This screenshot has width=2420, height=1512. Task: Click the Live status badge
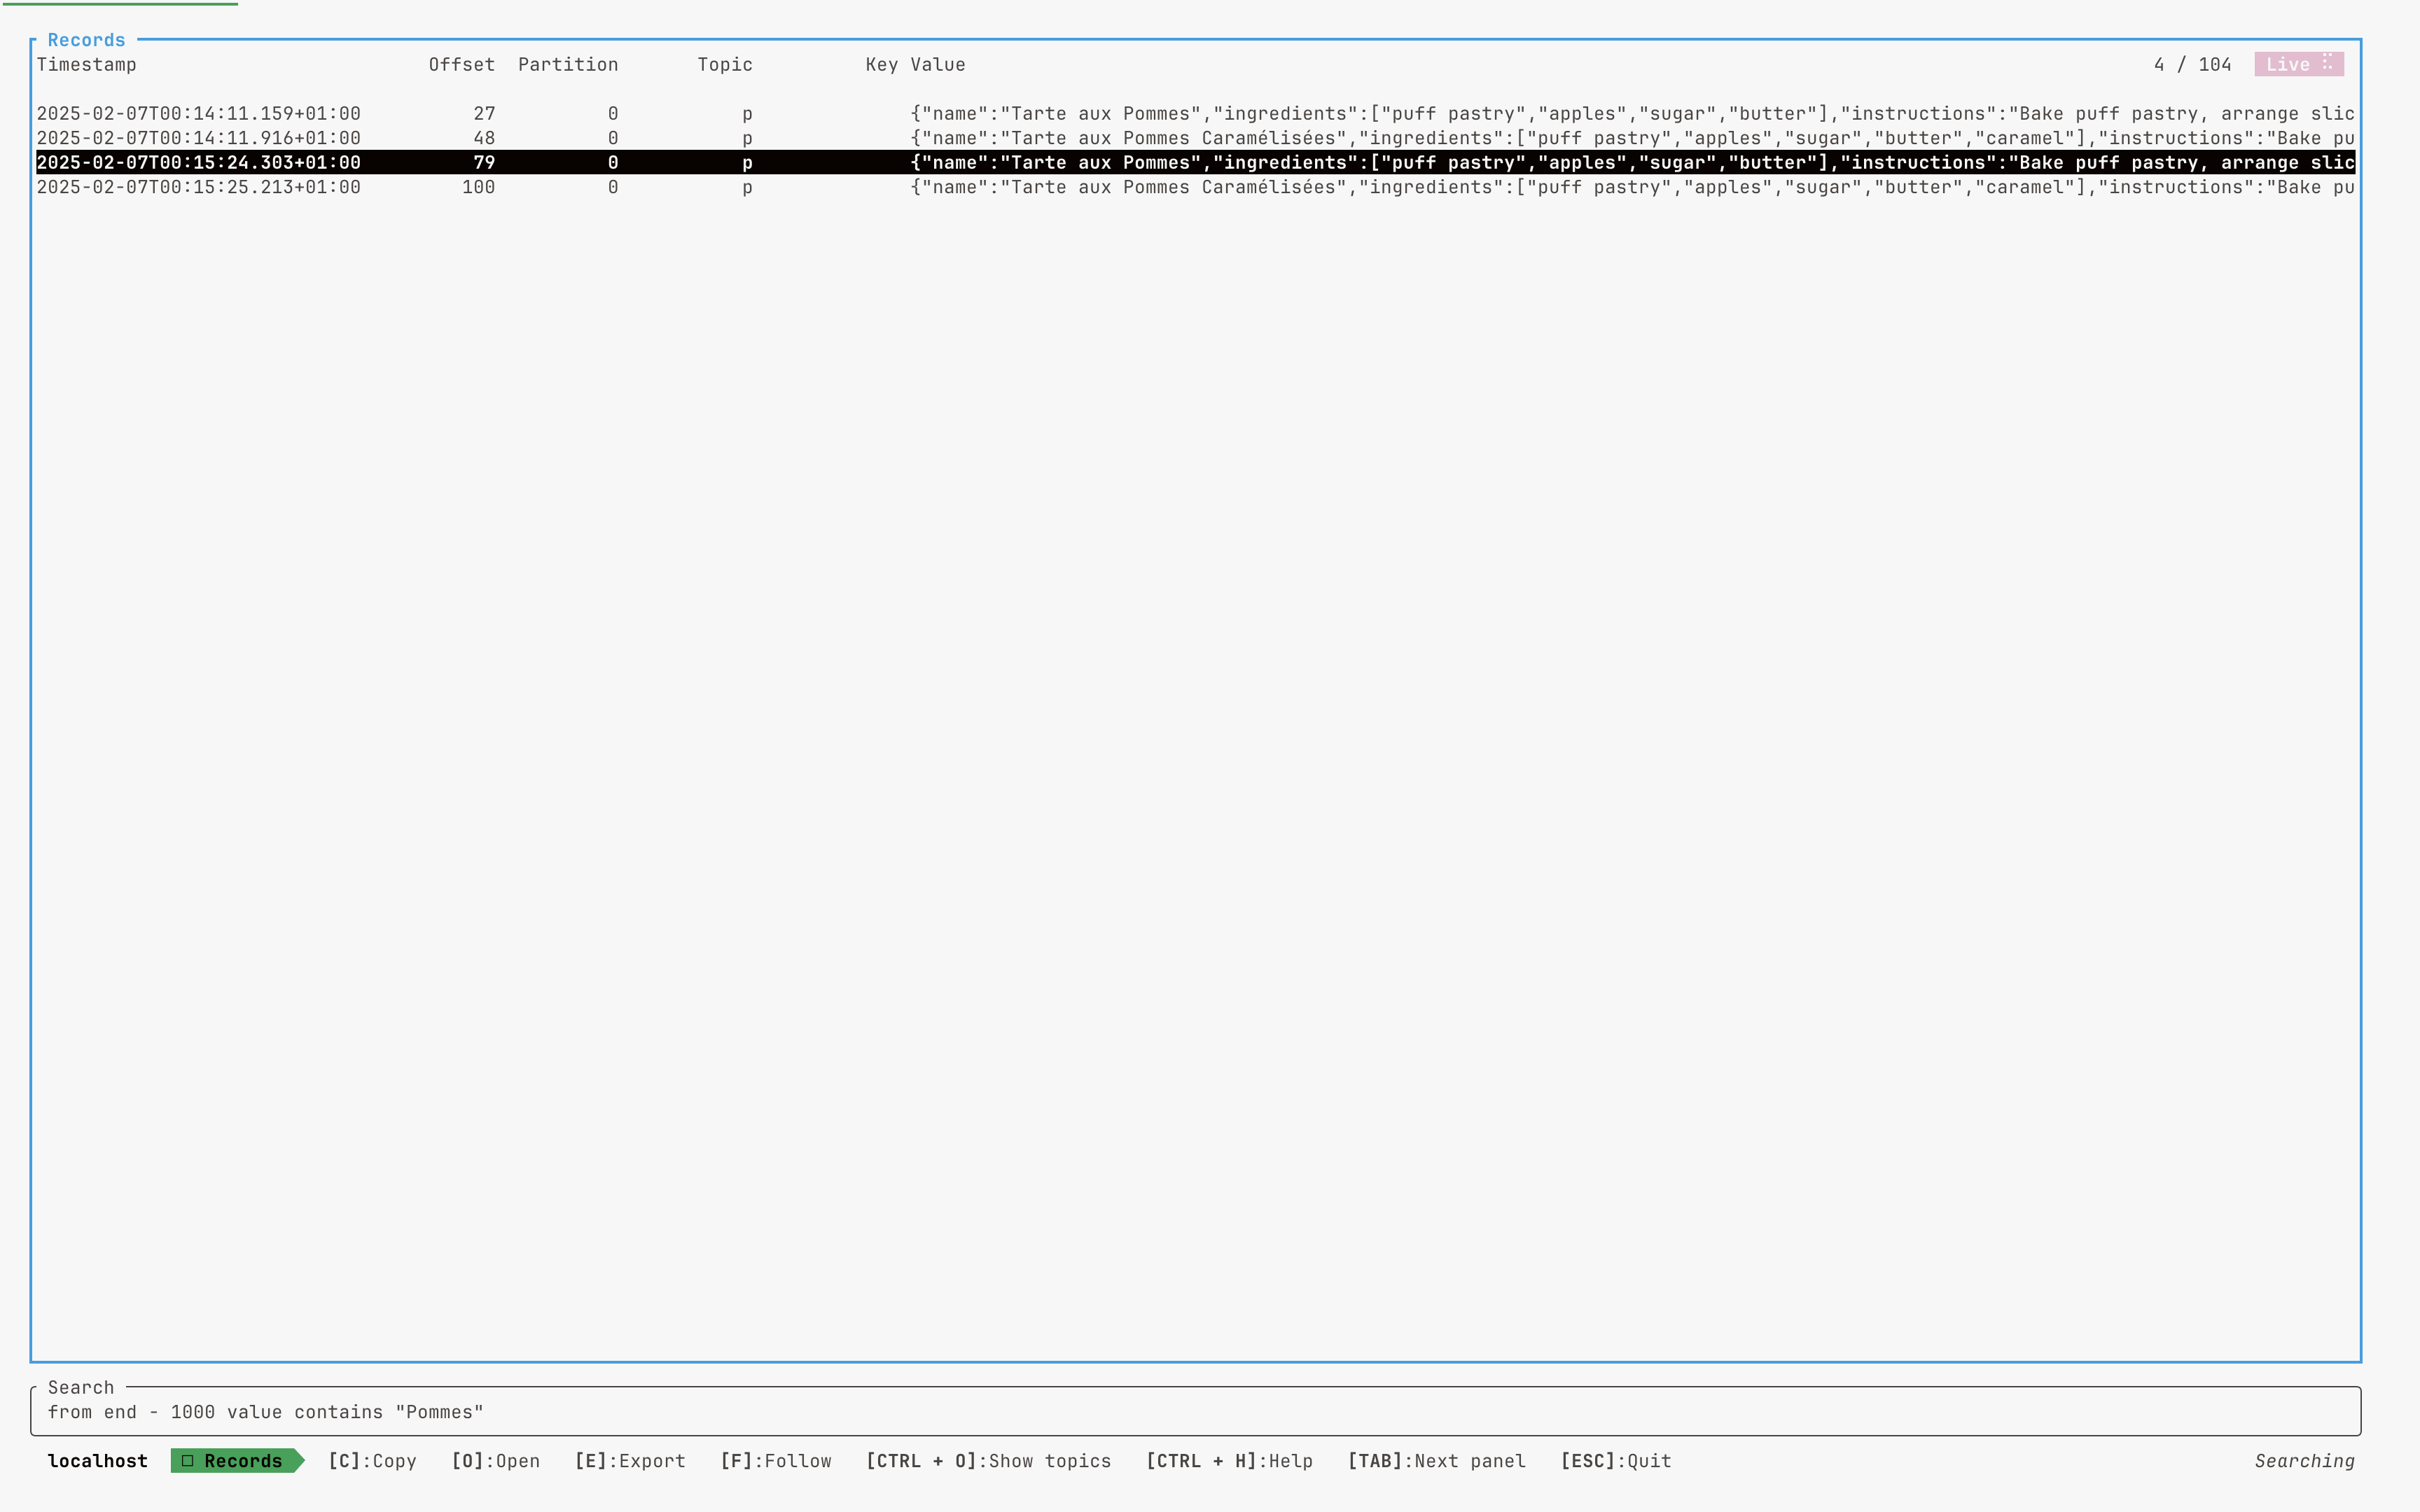point(2299,64)
